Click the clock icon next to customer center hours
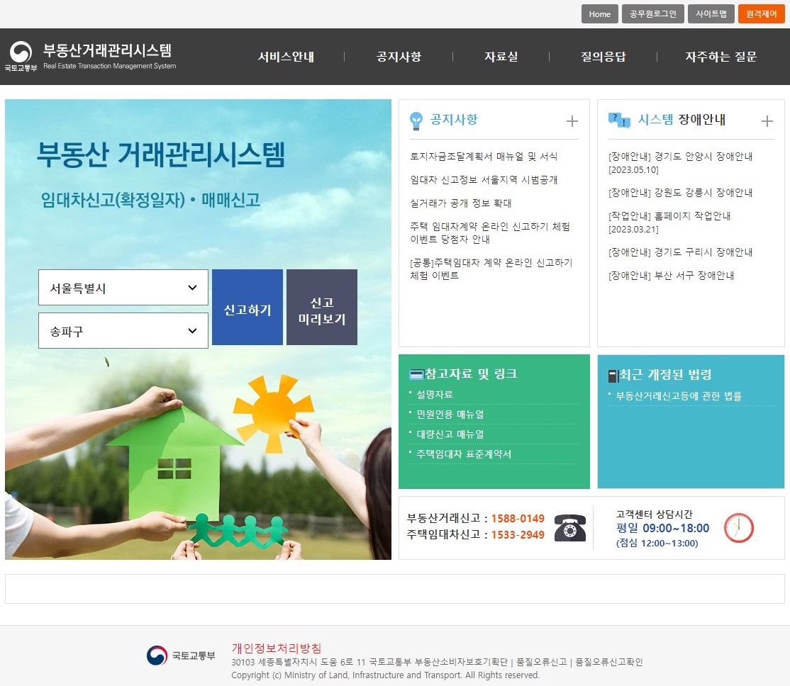Screen dimensions: 790x686 click(x=738, y=527)
